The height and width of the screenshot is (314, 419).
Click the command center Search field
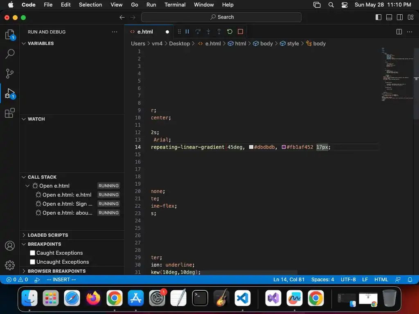221,17
